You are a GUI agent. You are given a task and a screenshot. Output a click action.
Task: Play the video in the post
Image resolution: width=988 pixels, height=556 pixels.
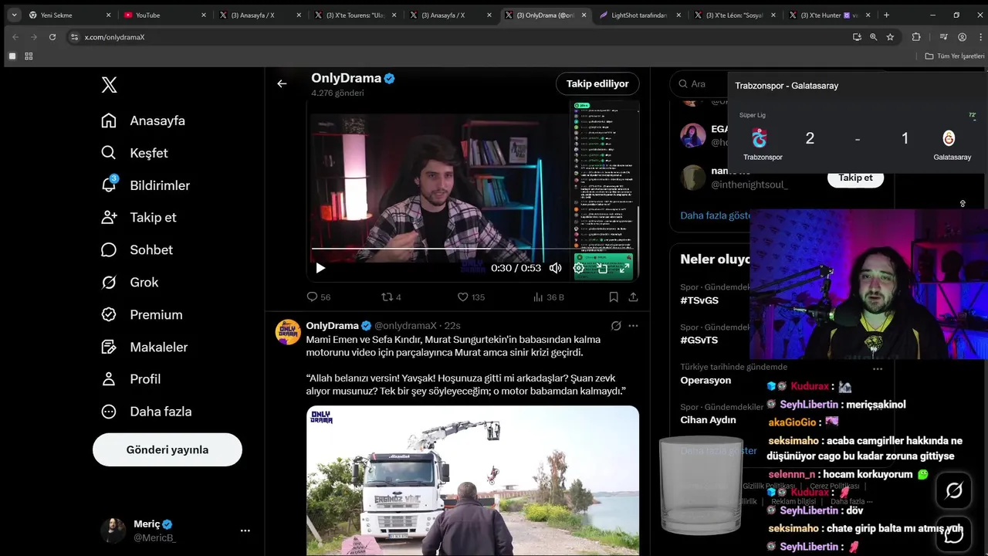320,268
